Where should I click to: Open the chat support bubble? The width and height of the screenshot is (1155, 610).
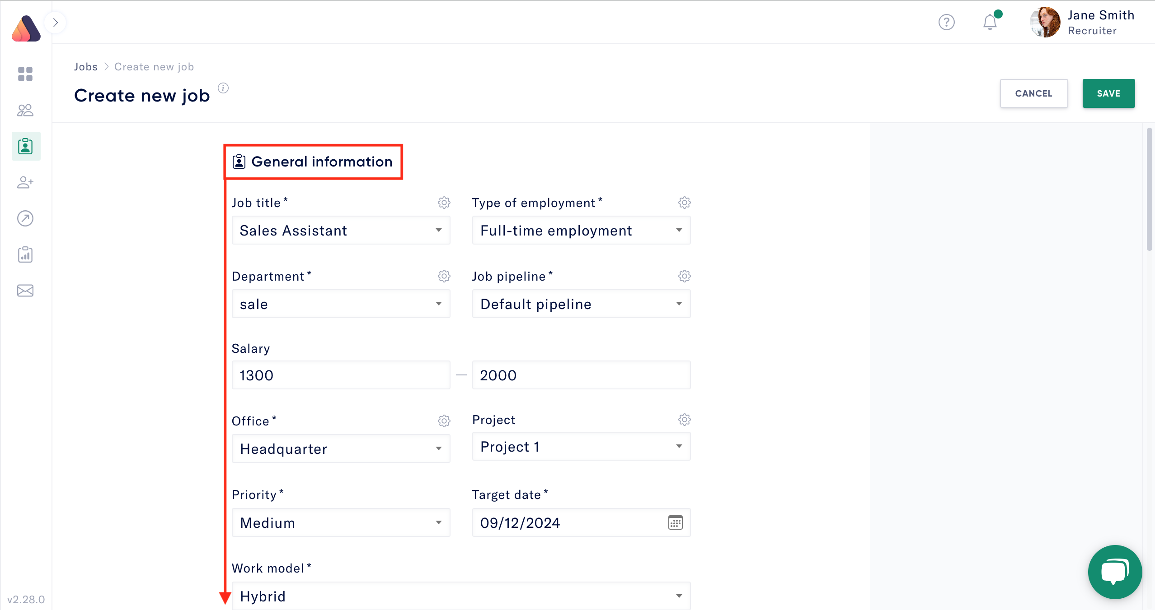[1114, 572]
